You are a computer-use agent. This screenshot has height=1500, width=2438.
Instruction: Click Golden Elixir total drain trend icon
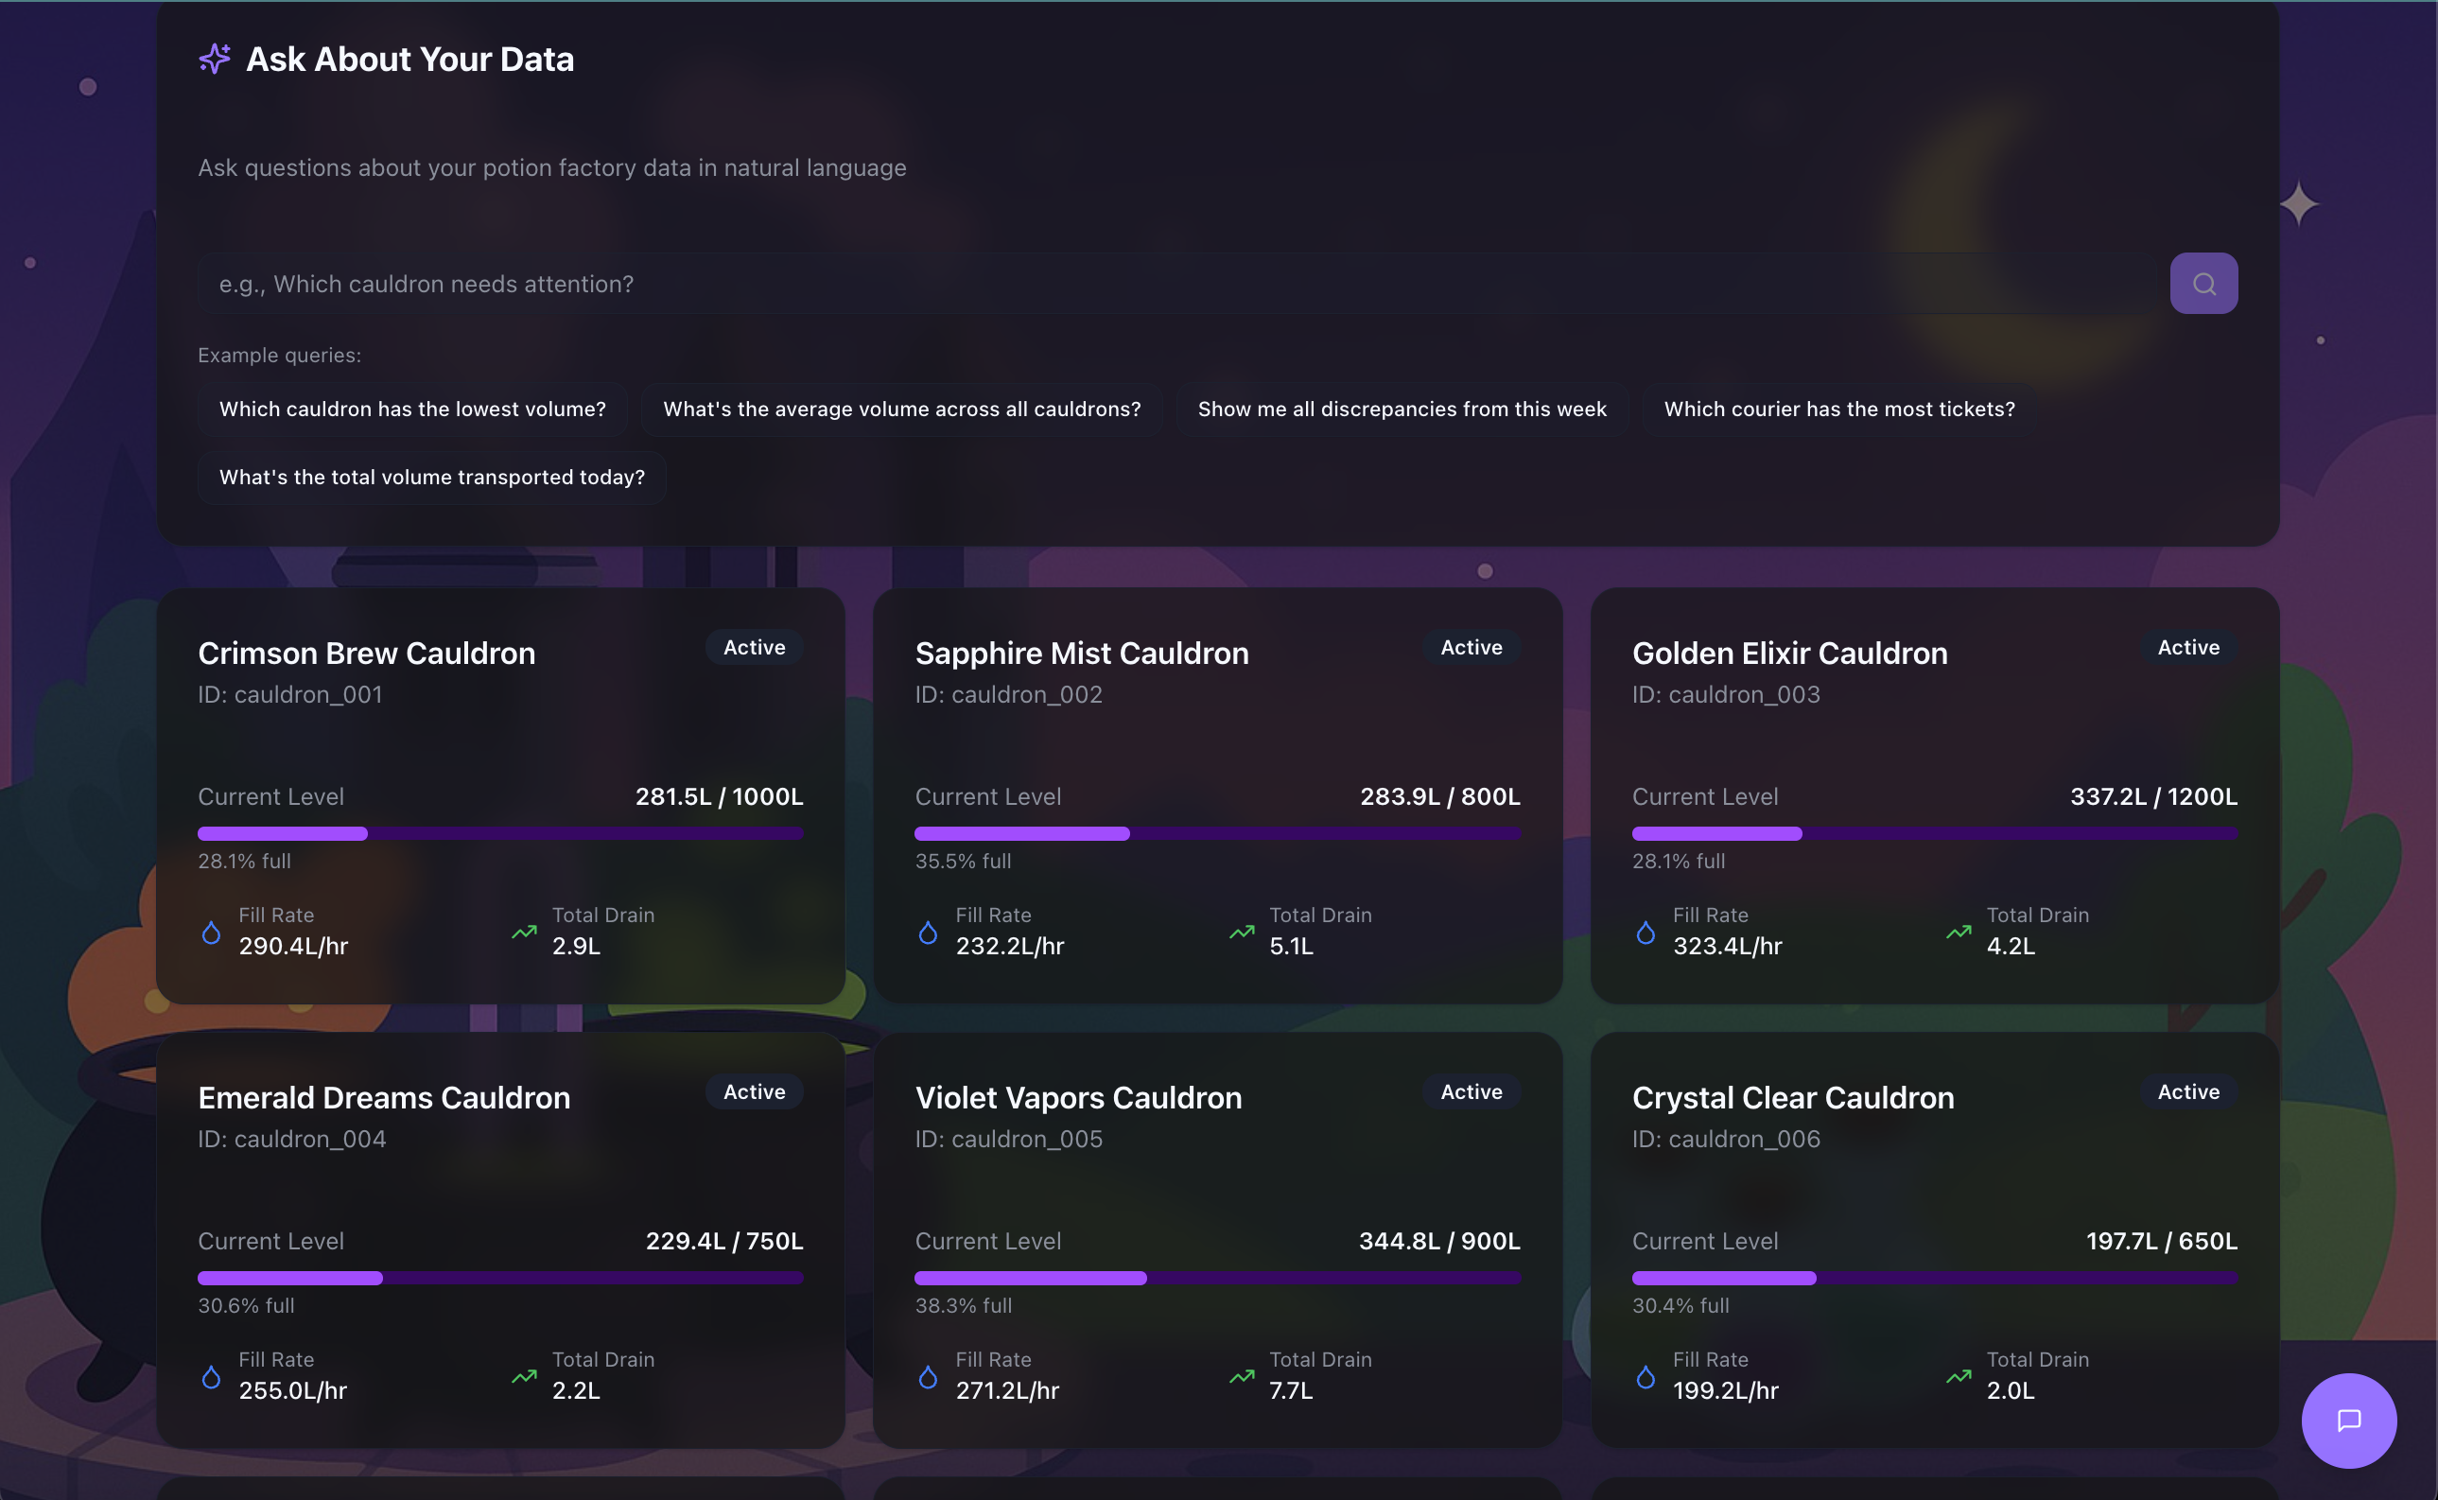click(1958, 932)
